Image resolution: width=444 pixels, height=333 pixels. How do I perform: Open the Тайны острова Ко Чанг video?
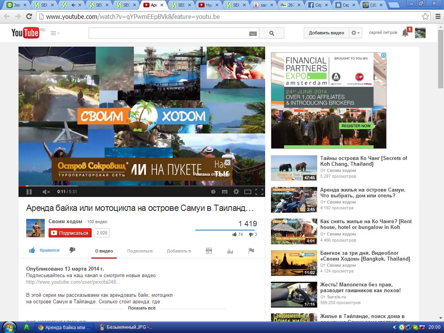(363, 161)
